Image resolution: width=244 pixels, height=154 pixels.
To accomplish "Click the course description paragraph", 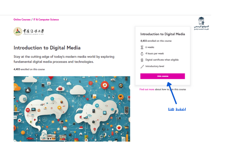I will pos(64,59).
